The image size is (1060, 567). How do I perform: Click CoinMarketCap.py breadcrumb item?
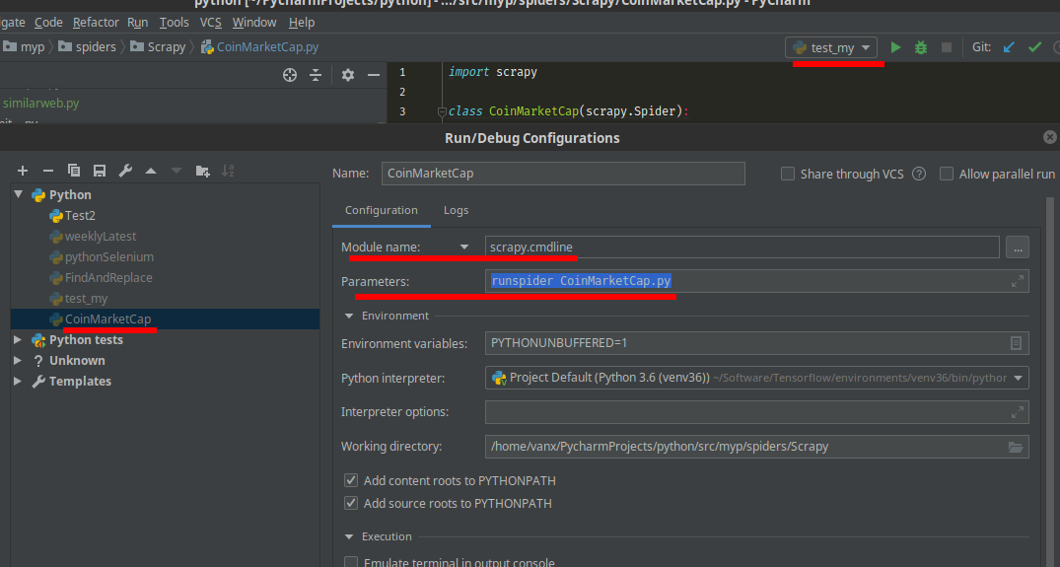[x=260, y=46]
